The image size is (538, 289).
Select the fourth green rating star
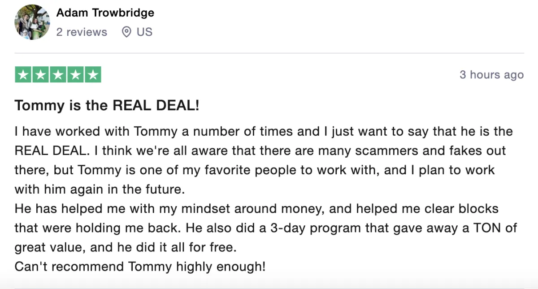click(x=75, y=75)
